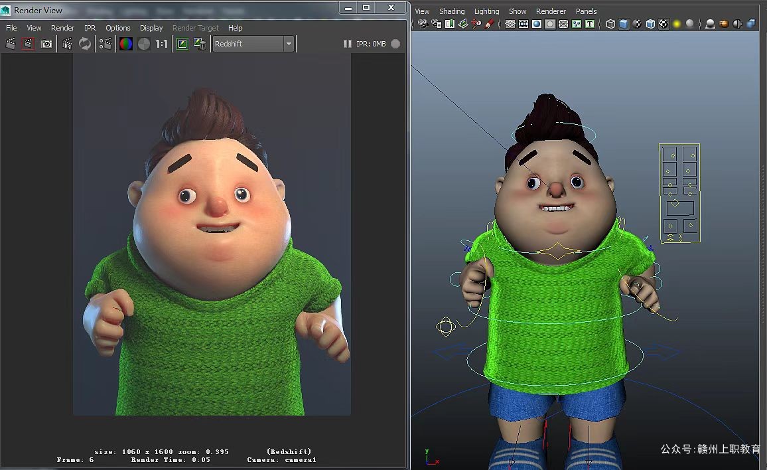Show all RGB channels in Render View
Image resolution: width=767 pixels, height=470 pixels.
[x=126, y=44]
